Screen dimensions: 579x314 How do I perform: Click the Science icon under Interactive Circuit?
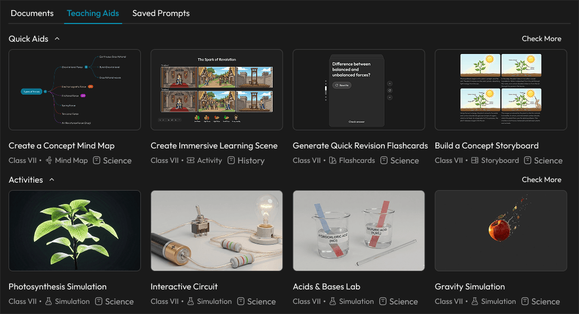[241, 301]
